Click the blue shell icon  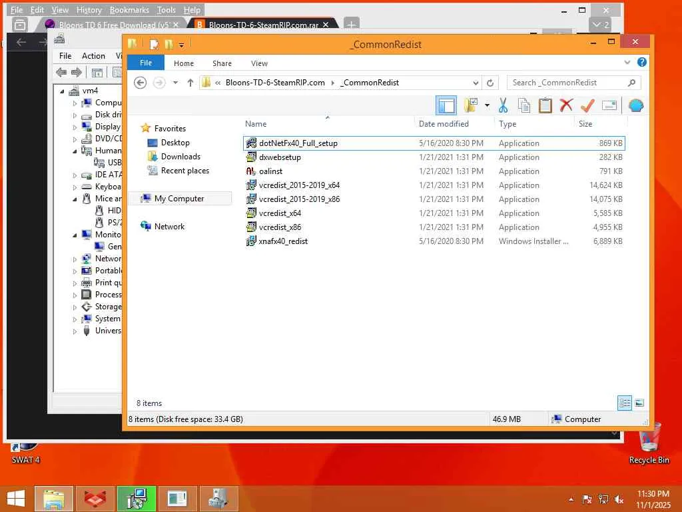[x=636, y=105]
